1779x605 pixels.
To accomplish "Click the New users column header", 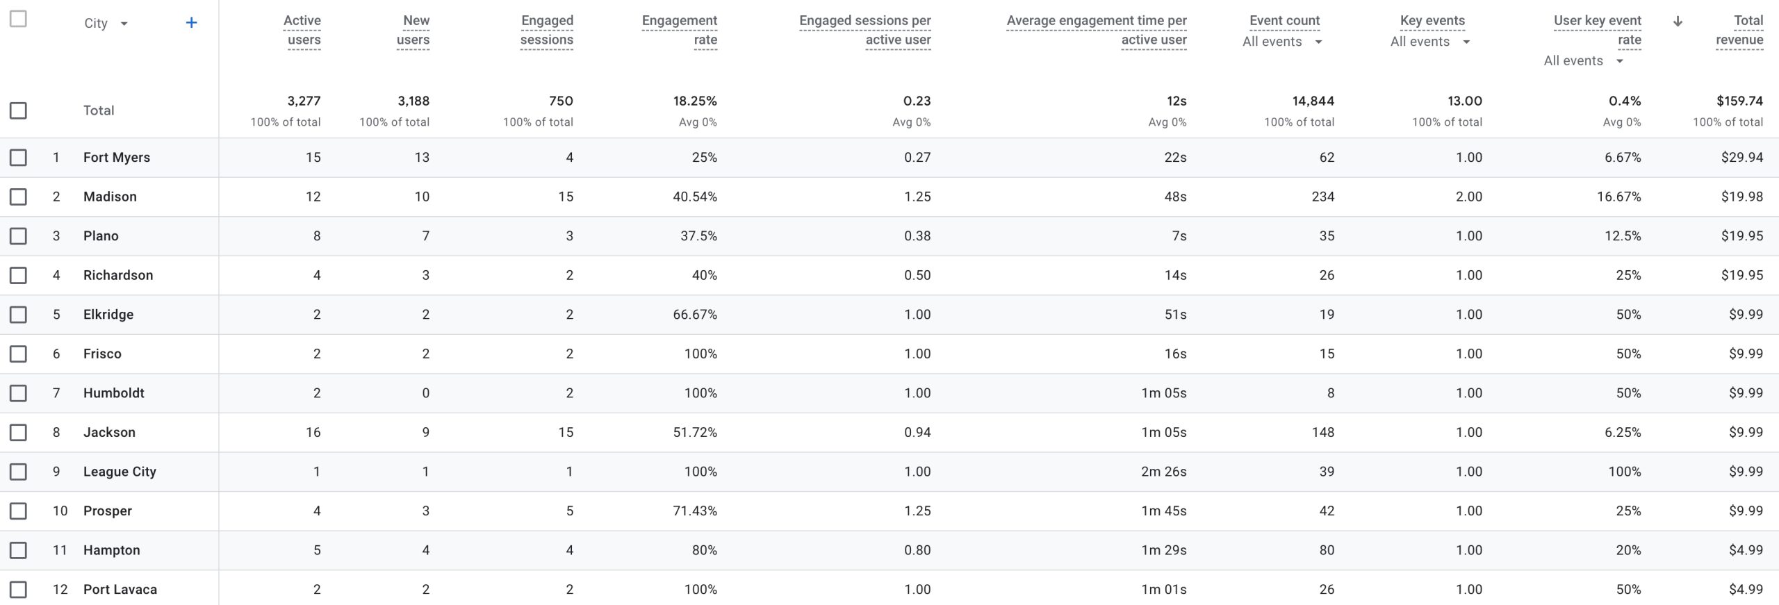I will 413,30.
